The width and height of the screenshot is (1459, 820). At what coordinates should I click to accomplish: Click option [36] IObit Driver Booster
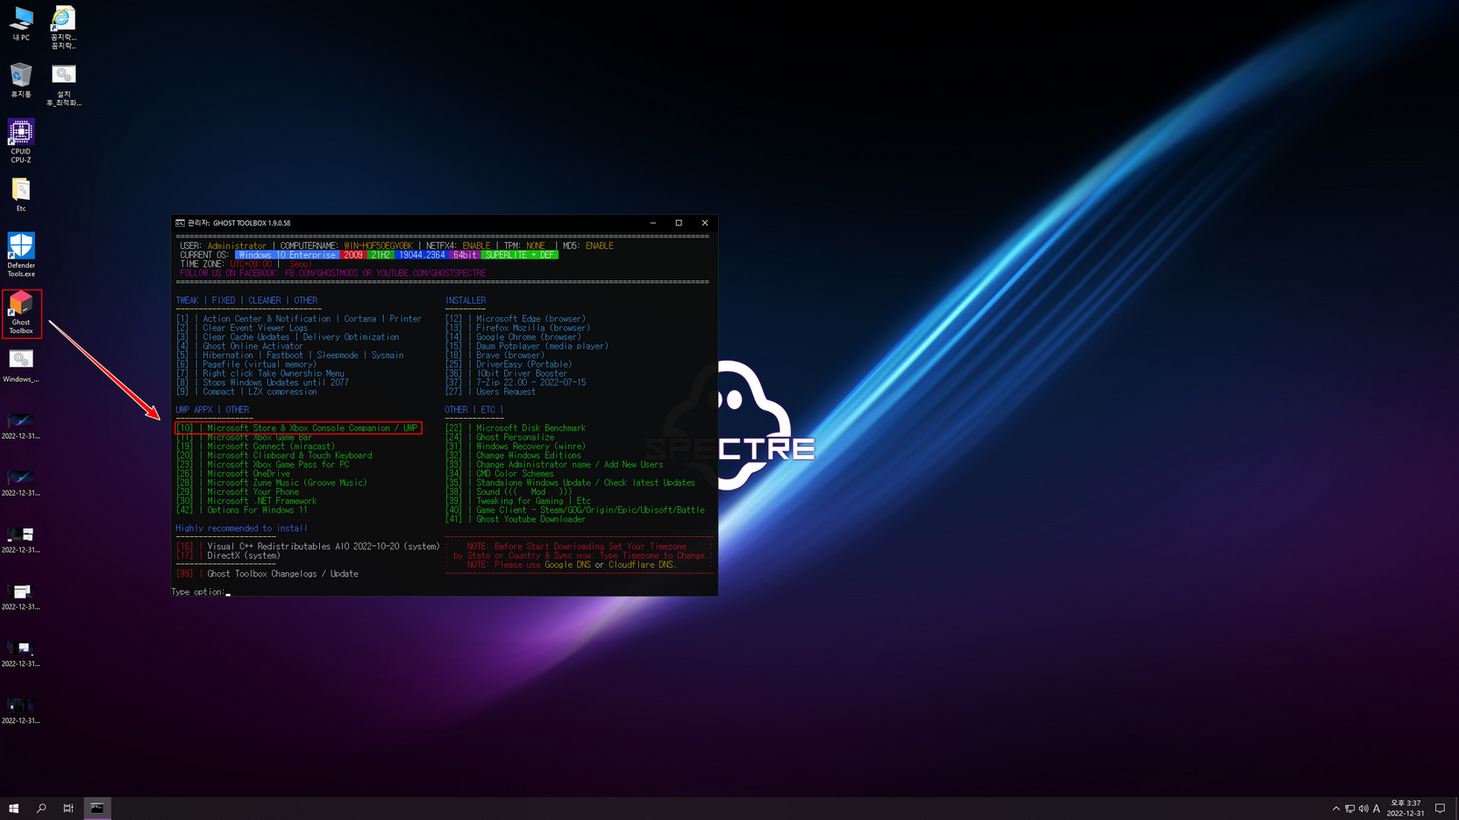[x=506, y=373]
